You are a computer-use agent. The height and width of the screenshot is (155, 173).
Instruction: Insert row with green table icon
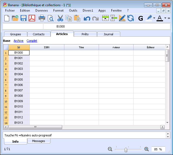105,18
